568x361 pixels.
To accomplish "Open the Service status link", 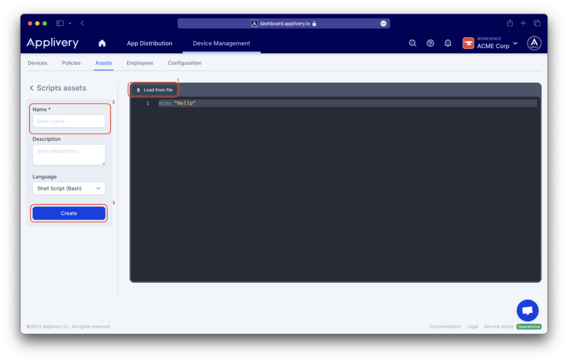I will click(499, 327).
